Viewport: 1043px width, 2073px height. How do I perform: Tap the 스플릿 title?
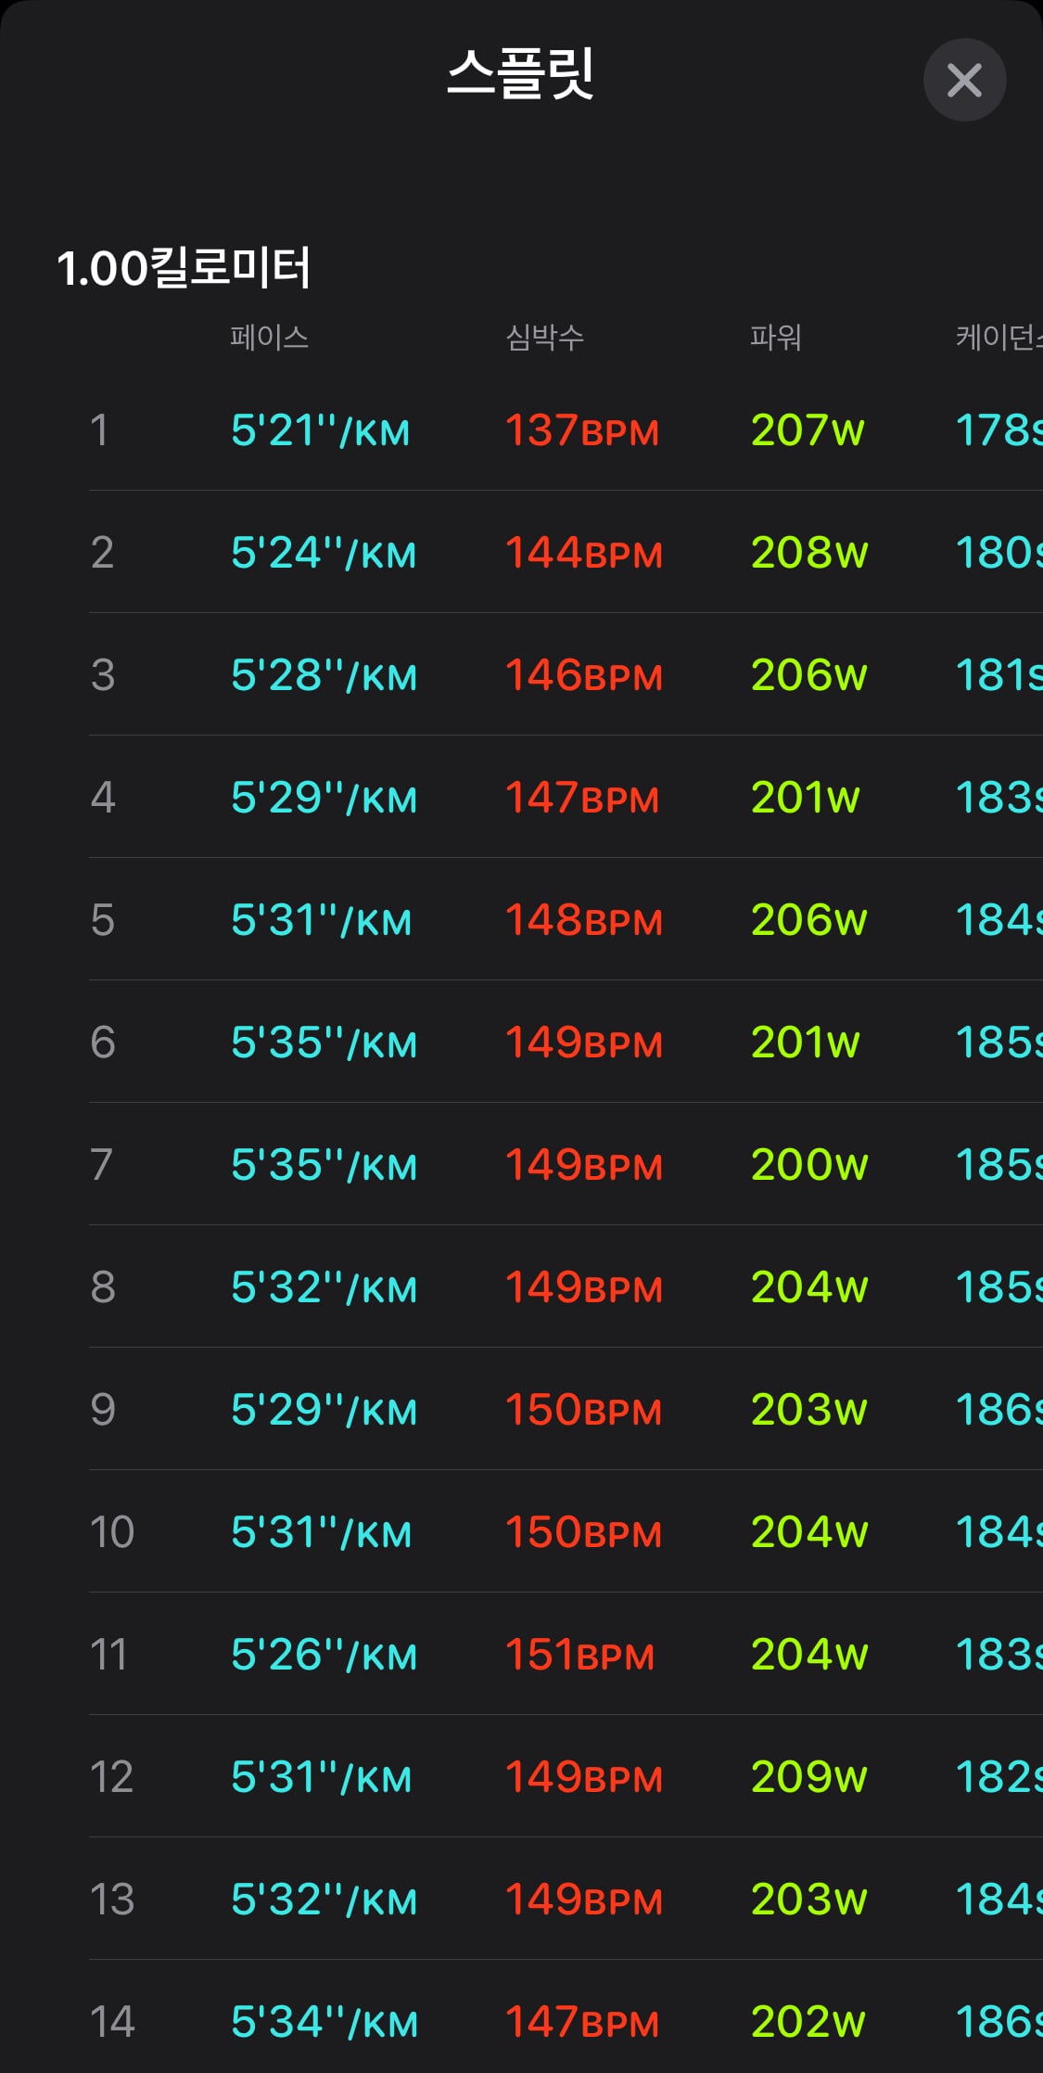[x=520, y=73]
